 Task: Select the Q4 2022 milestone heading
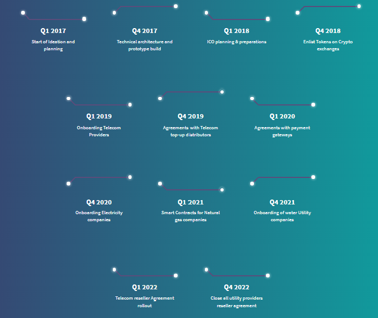click(x=237, y=287)
